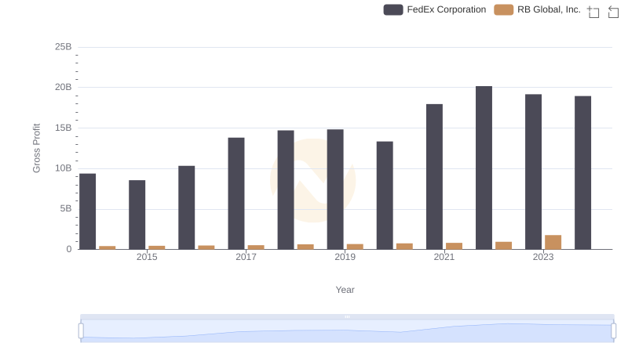This screenshot has width=628, height=361.
Task: Click the RB Global bar for 2014
Action: point(108,247)
